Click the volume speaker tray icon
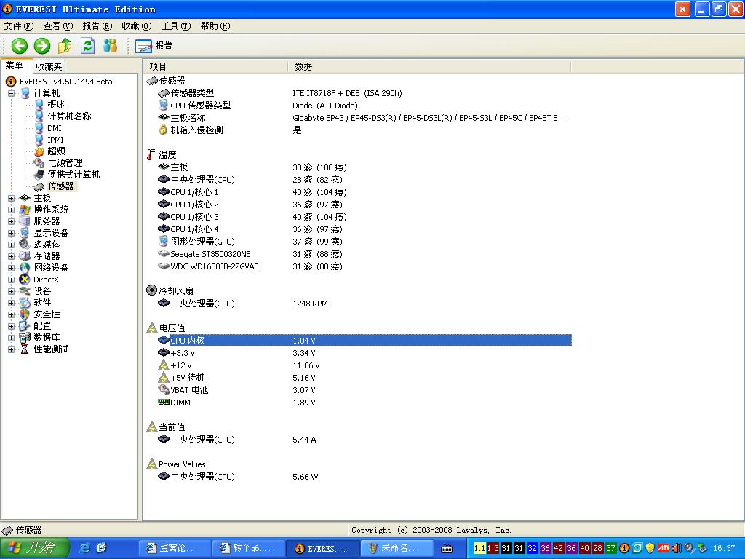Image resolution: width=745 pixels, height=559 pixels. coord(676,548)
